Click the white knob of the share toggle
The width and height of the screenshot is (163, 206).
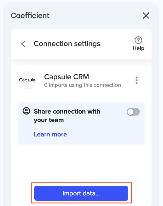point(130,112)
